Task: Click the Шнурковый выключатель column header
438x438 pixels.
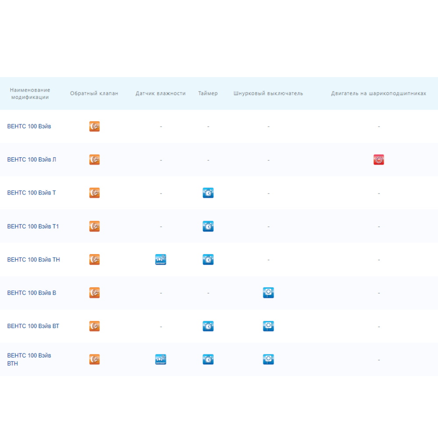Action: tap(268, 93)
